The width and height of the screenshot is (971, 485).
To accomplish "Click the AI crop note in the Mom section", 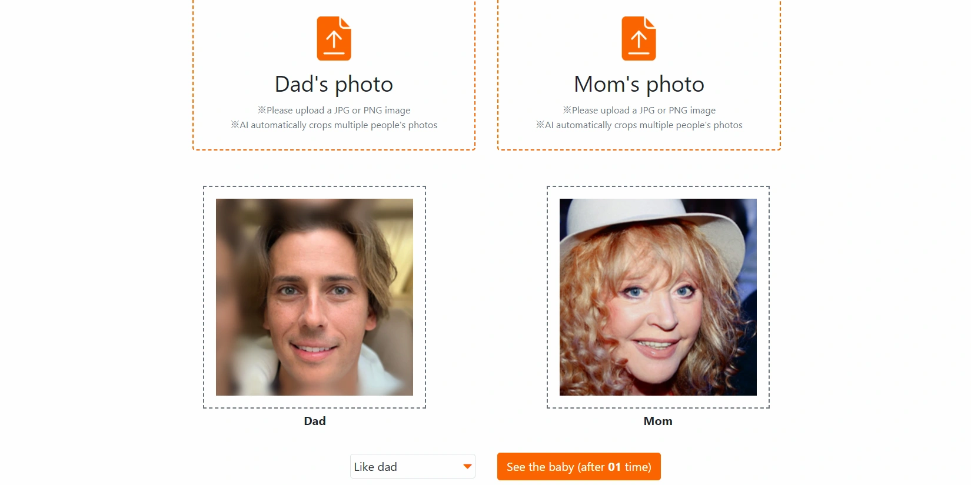I will (x=639, y=125).
